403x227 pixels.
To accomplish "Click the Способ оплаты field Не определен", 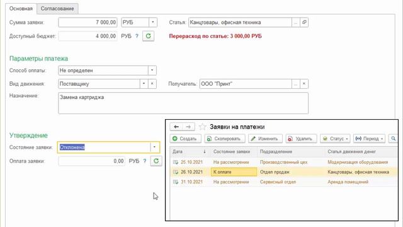I will coord(103,70).
